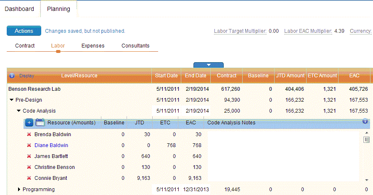Image resolution: width=373 pixels, height=195 pixels.
Task: Collapse the Pre-Design tree level
Action: click(x=12, y=100)
